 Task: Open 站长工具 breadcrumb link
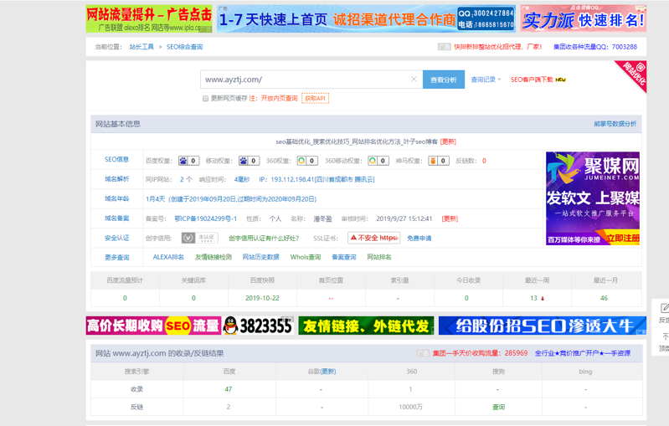[142, 47]
